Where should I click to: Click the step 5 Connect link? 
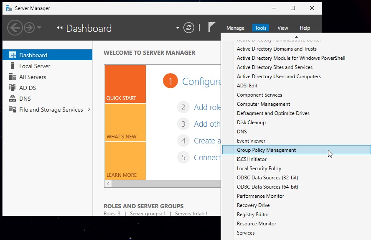coord(207,157)
